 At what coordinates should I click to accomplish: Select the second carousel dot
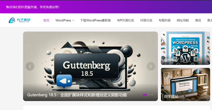click(x=149, y=95)
